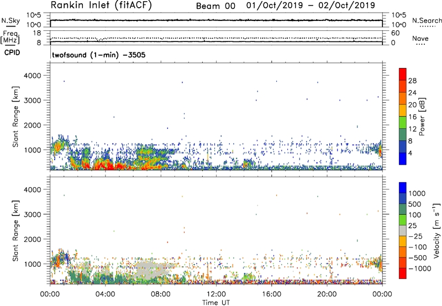442x306 pixels.
Task: Click the "Time UT" axis title
Action: coord(216,303)
